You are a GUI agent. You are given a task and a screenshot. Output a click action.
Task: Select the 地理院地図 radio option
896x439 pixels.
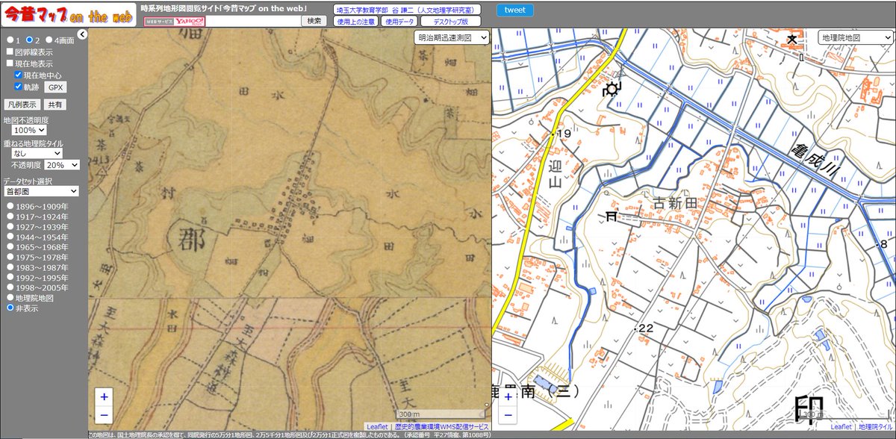pos(10,298)
